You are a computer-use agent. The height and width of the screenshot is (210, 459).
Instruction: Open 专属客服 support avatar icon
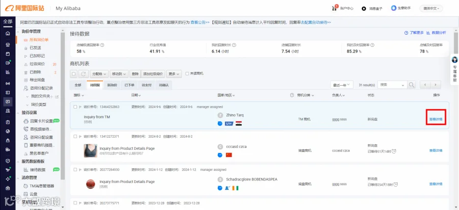coord(454,60)
